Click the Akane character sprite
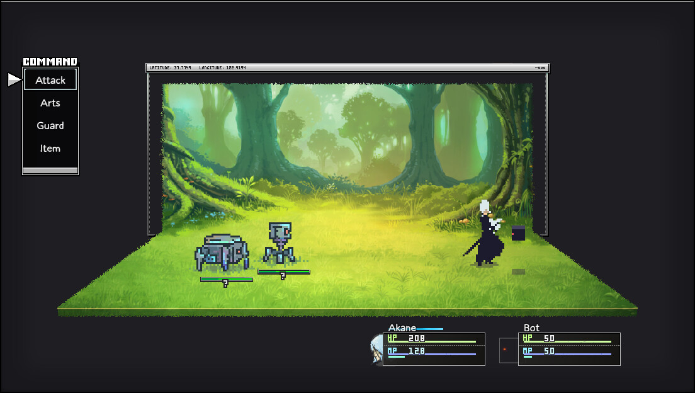The image size is (695, 393). pyautogui.click(x=485, y=233)
